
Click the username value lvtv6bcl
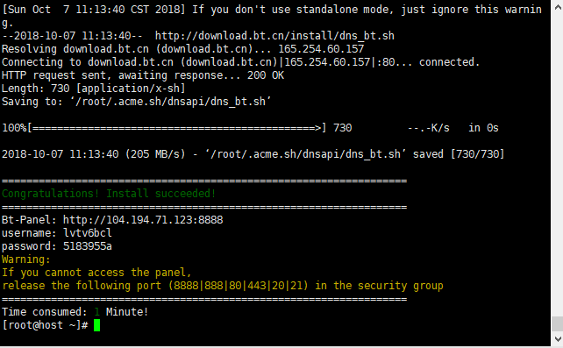87,233
